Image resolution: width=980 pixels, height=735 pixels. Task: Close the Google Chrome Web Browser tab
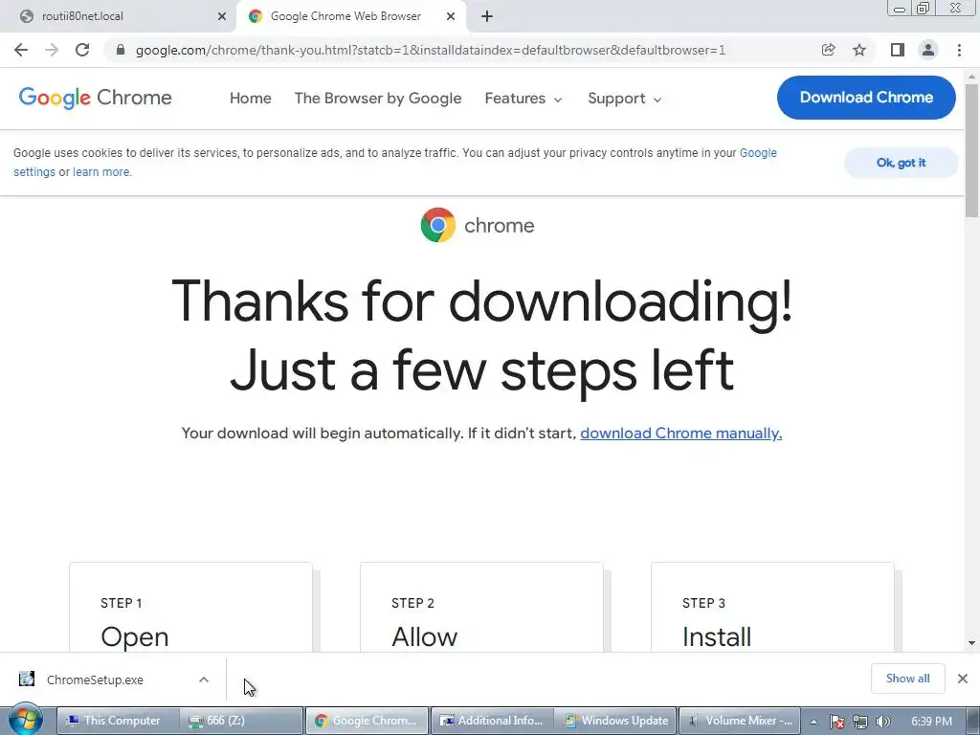pos(451,16)
